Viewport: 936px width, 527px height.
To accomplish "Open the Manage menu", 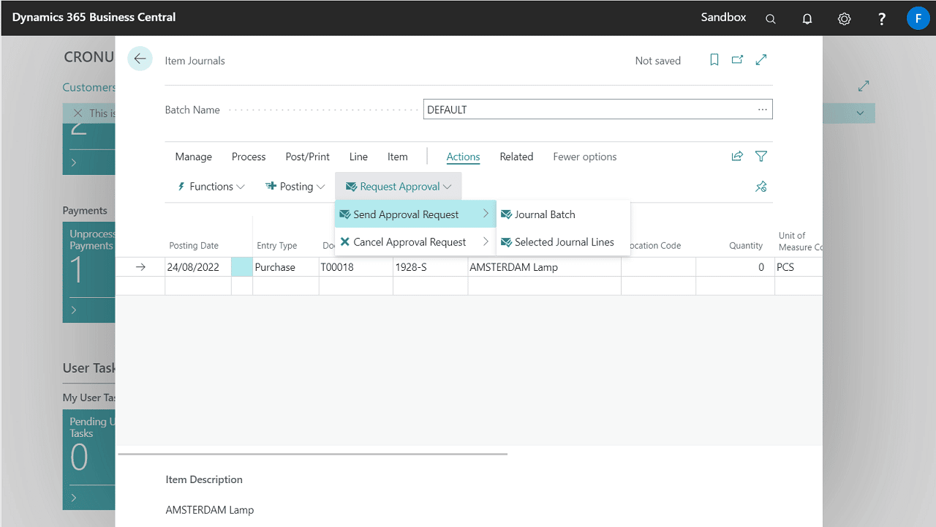I will coord(194,157).
